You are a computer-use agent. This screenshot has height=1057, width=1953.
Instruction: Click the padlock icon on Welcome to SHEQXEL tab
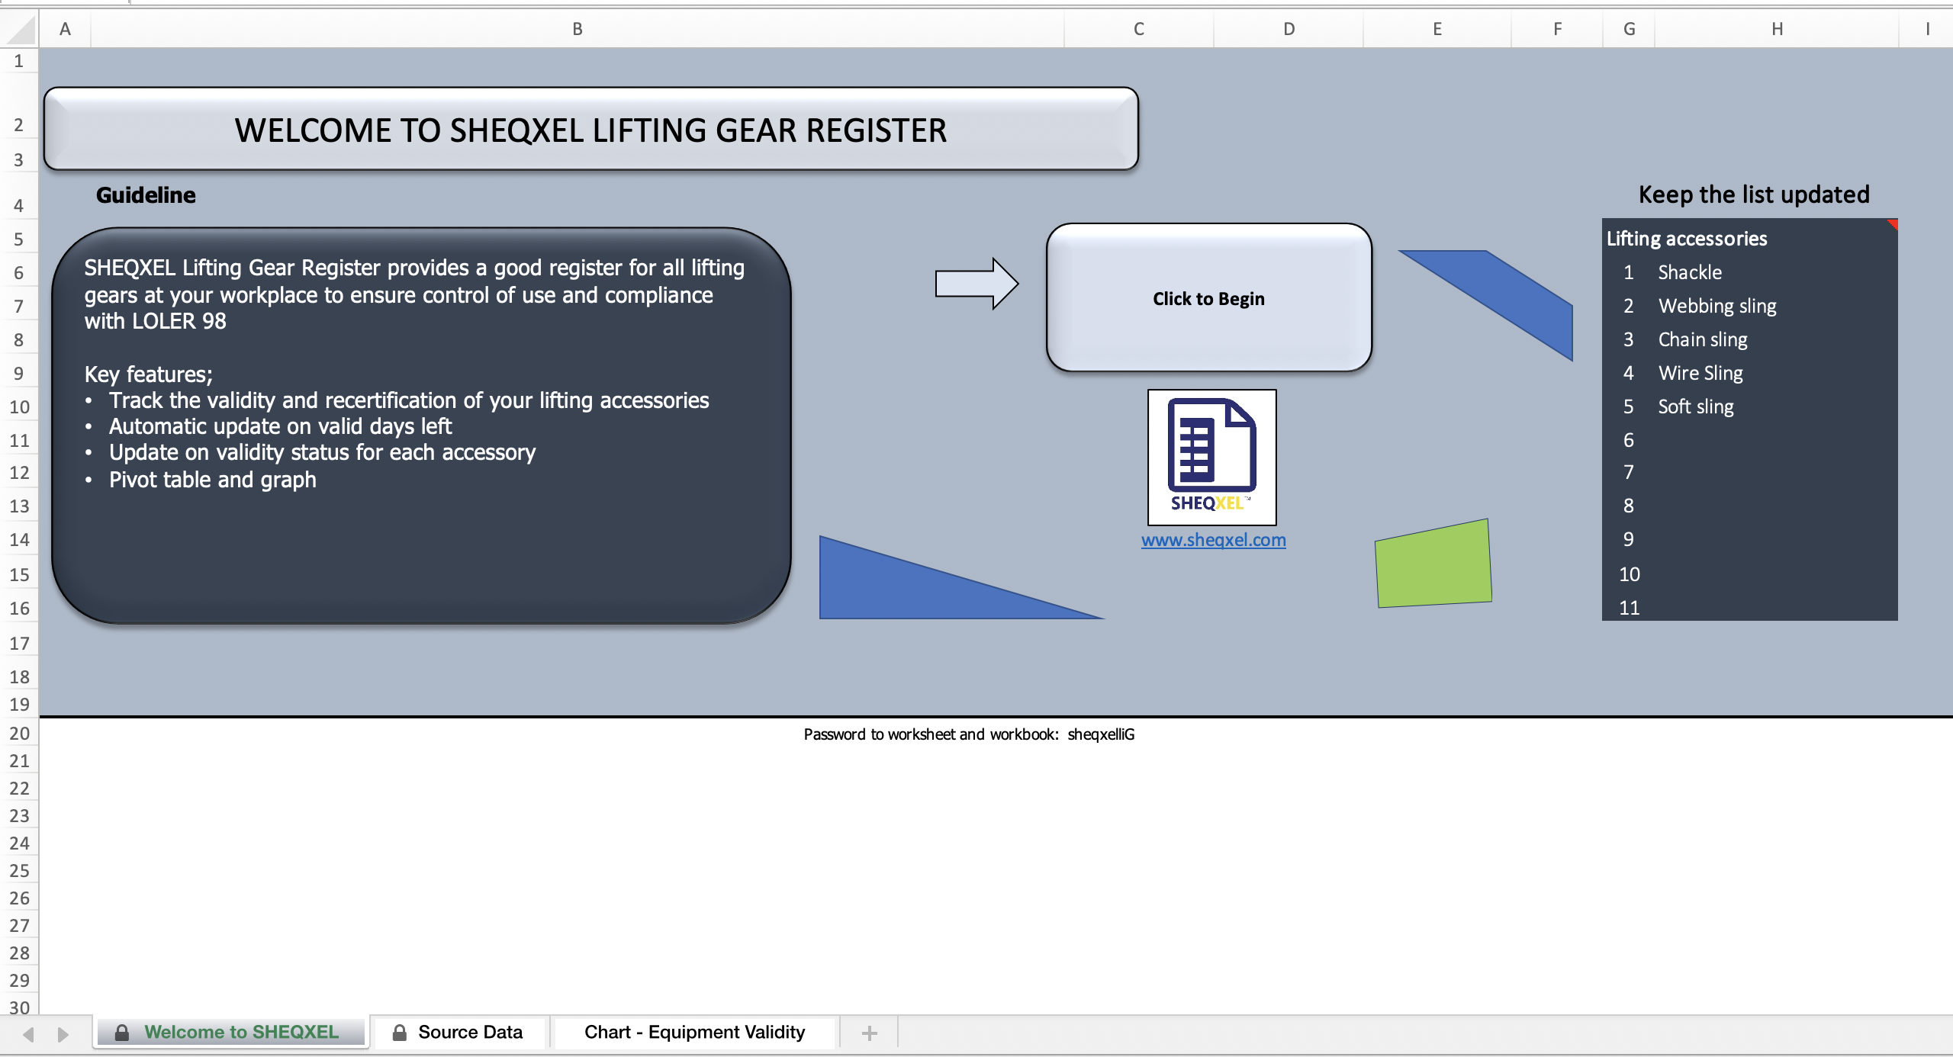121,1033
